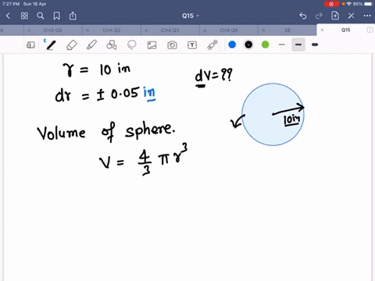This screenshot has width=375, height=281.
Task: Close the CH4 Q2 tab
Action: click(x=87, y=30)
